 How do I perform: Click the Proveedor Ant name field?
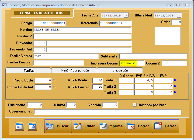tap(89, 50)
